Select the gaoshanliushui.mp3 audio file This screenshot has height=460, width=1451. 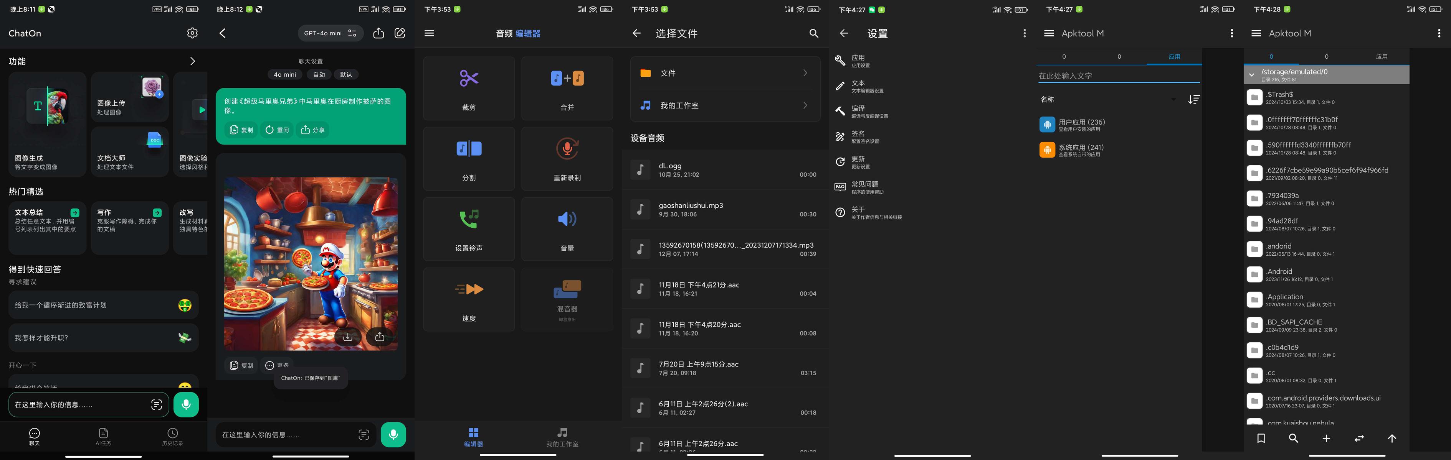point(725,210)
